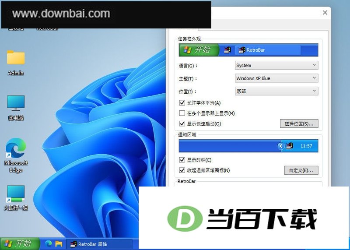Open the 此电脑 desktop icon
Viewport: 350px width, 250px height.
tap(16, 108)
